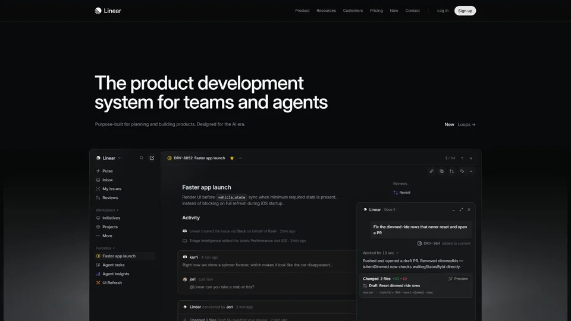Close the Linear agent chat panel
Screen dimensions: 571x321
tap(469, 210)
